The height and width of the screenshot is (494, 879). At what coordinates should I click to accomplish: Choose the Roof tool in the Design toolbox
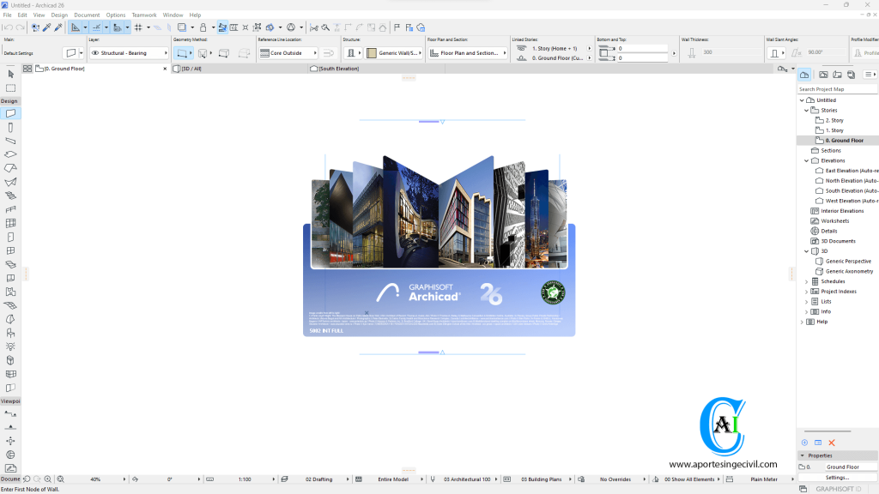(x=11, y=166)
